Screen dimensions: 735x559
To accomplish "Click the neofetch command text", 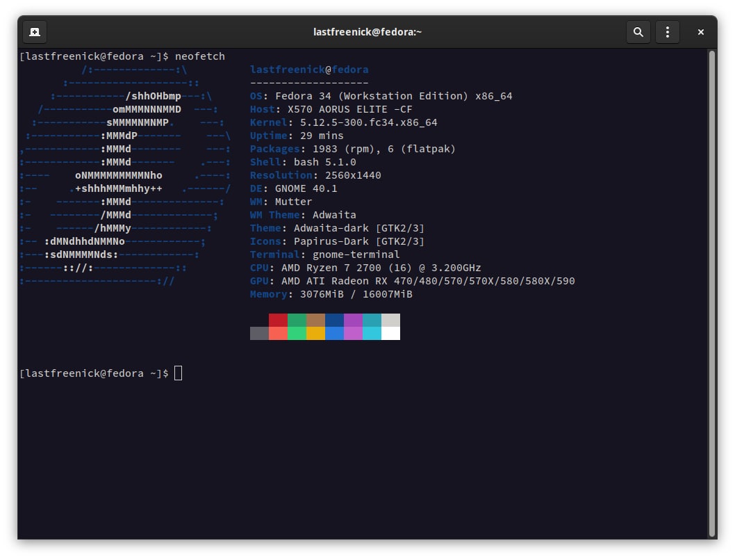I will (x=199, y=56).
